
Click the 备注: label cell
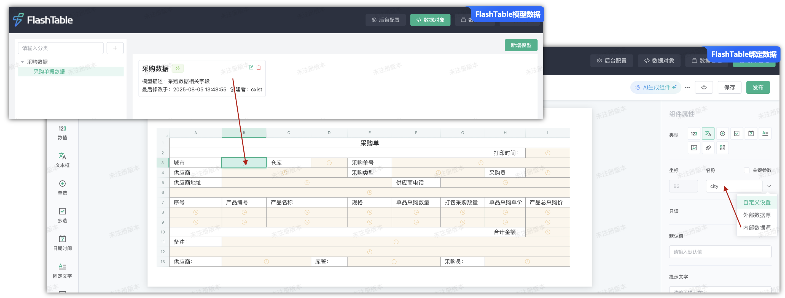[x=196, y=242]
